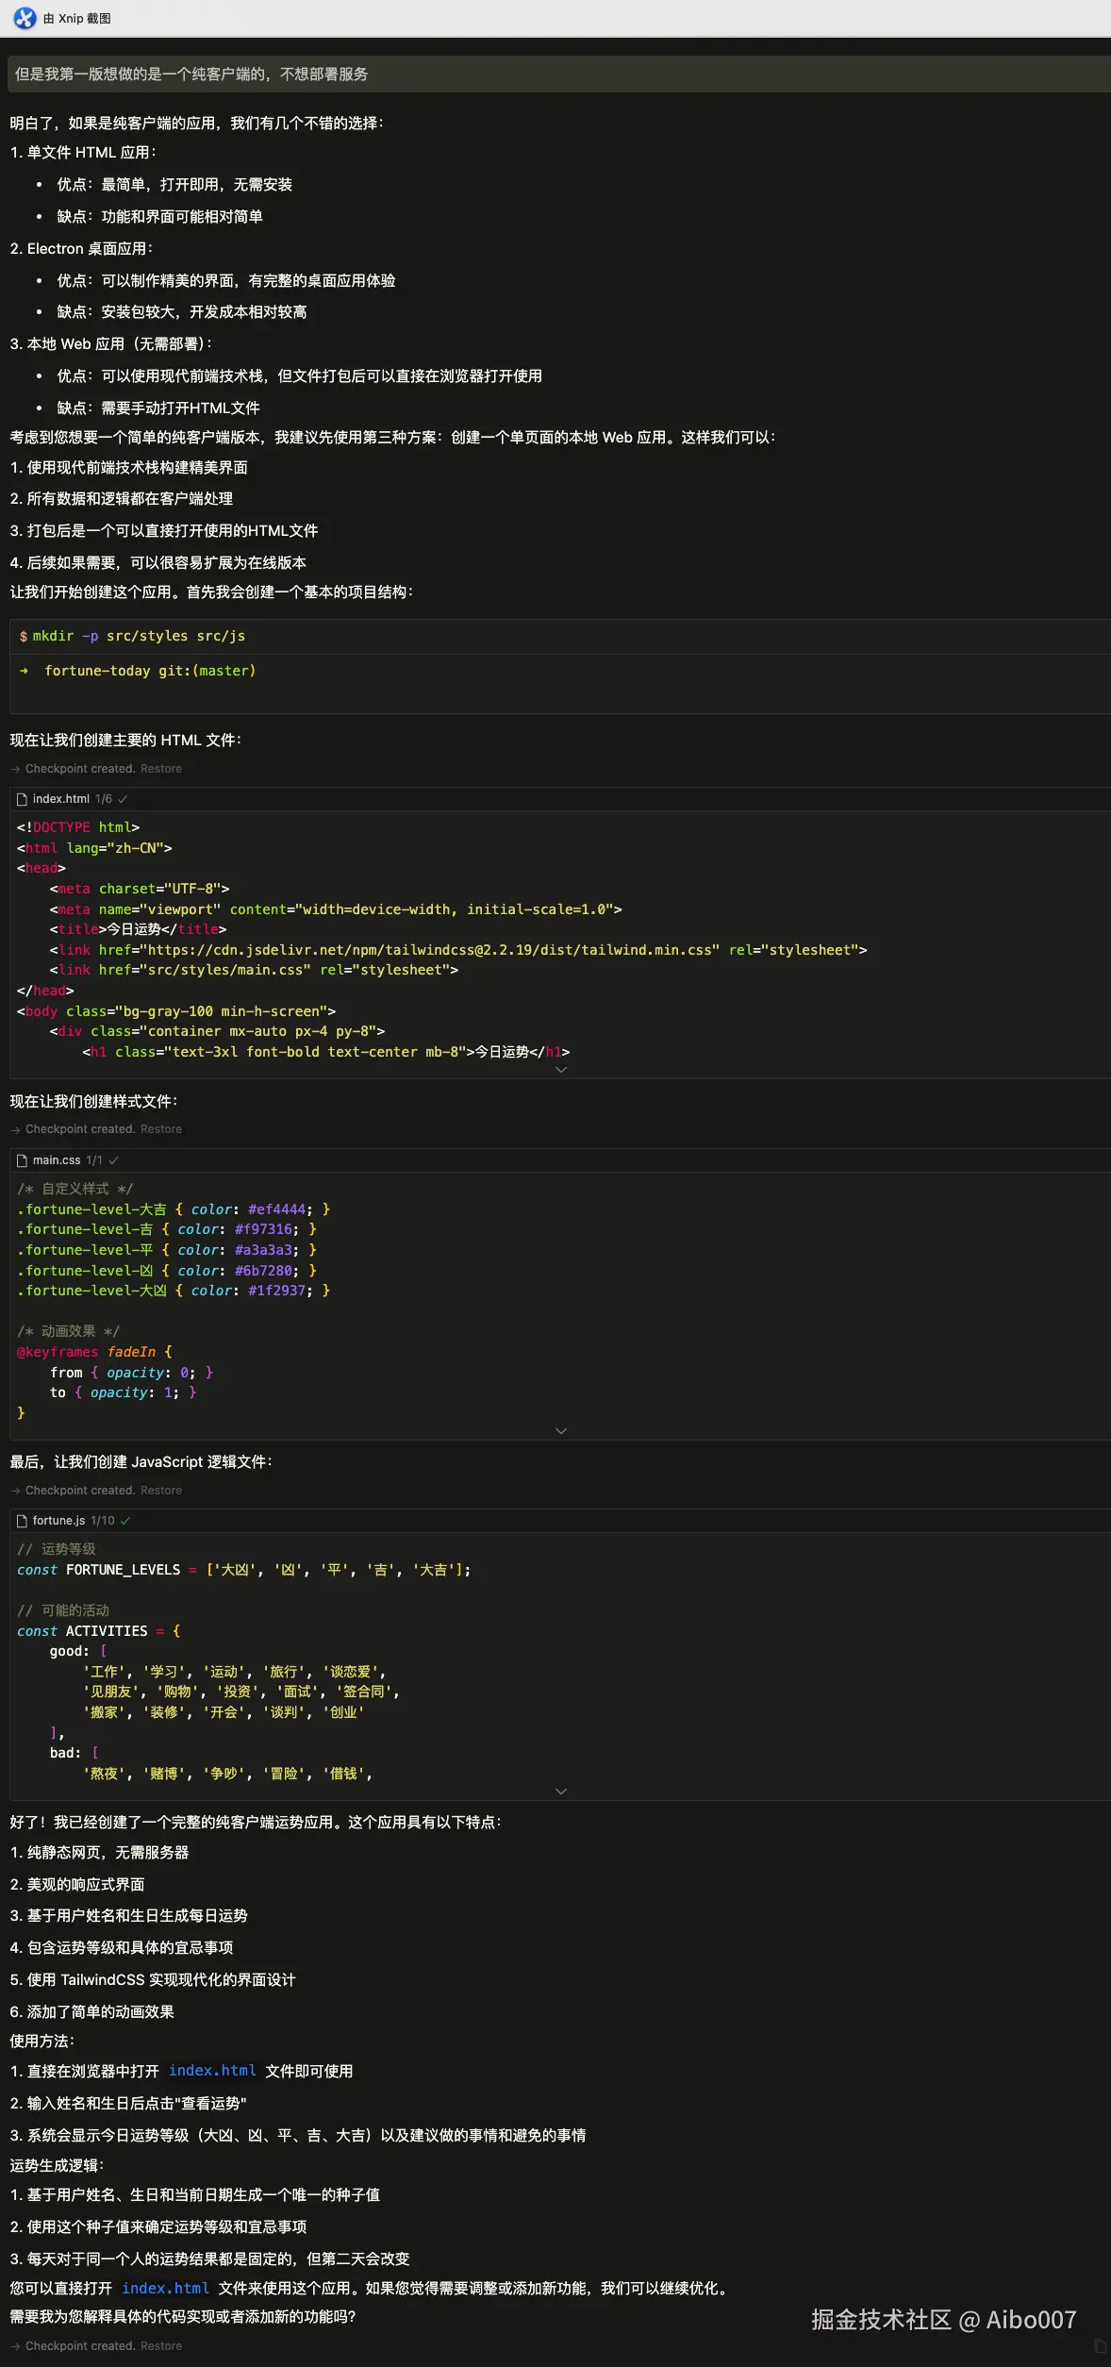Image resolution: width=1111 pixels, height=2367 pixels.
Task: Open the fortune.js file tab header
Action: pos(58,1521)
